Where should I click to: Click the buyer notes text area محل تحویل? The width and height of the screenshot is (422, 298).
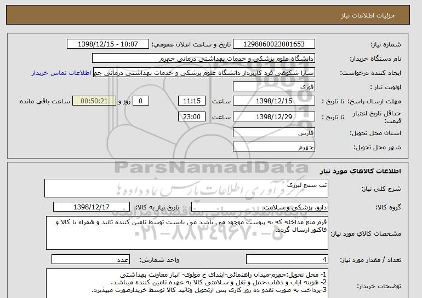(x=187, y=283)
